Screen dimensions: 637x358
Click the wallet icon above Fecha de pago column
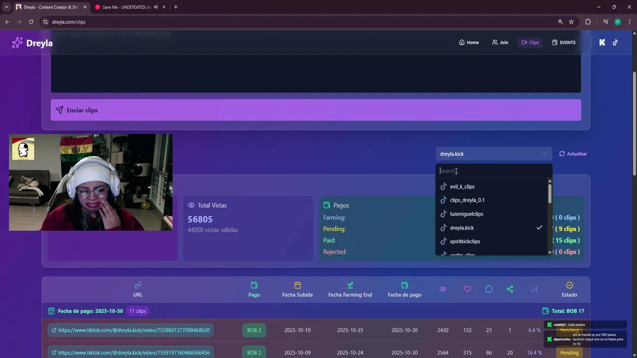click(405, 285)
